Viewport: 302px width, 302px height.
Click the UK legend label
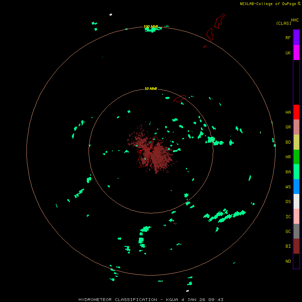point(288,53)
